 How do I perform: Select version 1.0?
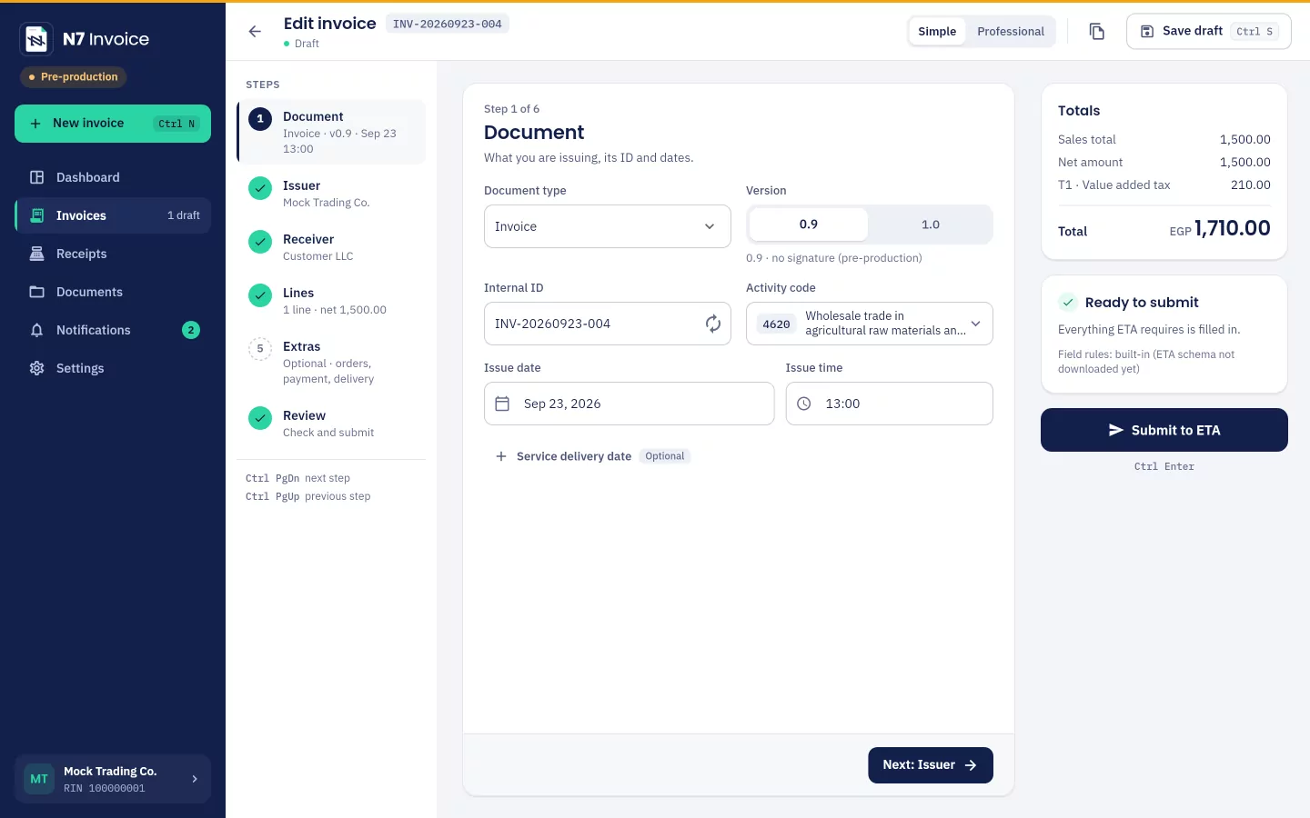point(931,224)
